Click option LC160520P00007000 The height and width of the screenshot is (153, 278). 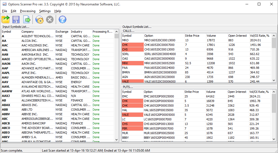[163, 120]
